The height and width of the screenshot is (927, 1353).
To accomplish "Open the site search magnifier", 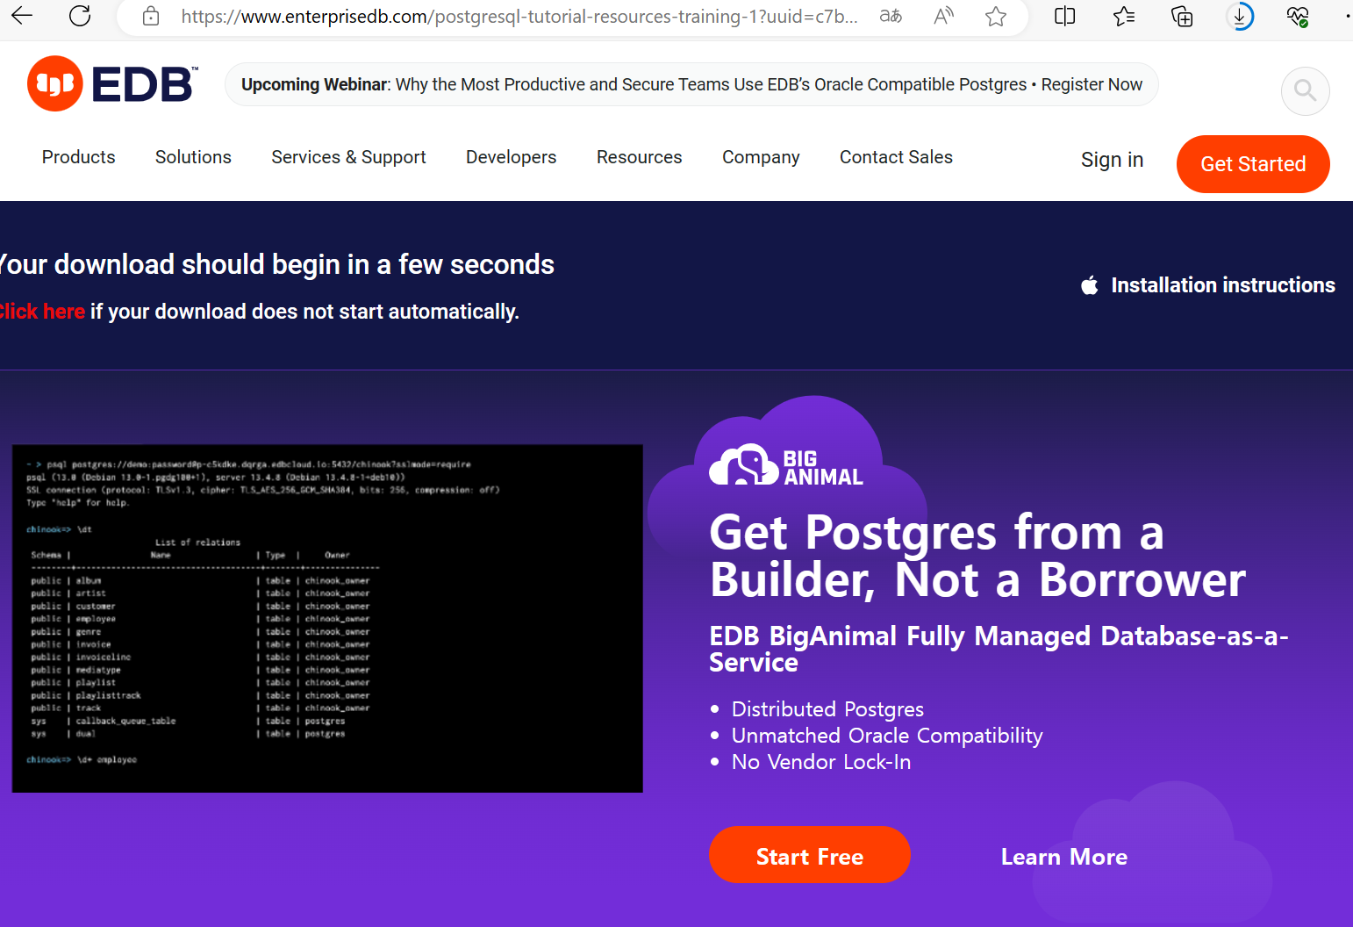I will tap(1305, 90).
